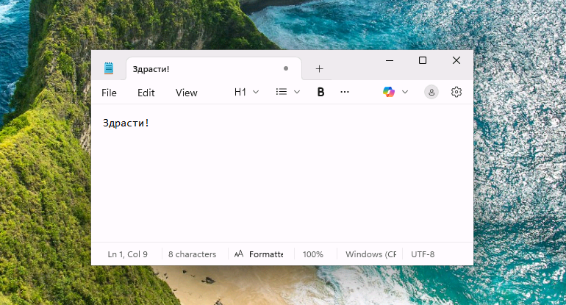This screenshot has width=566, height=305.
Task: Apply H1 heading style
Action: pos(240,92)
